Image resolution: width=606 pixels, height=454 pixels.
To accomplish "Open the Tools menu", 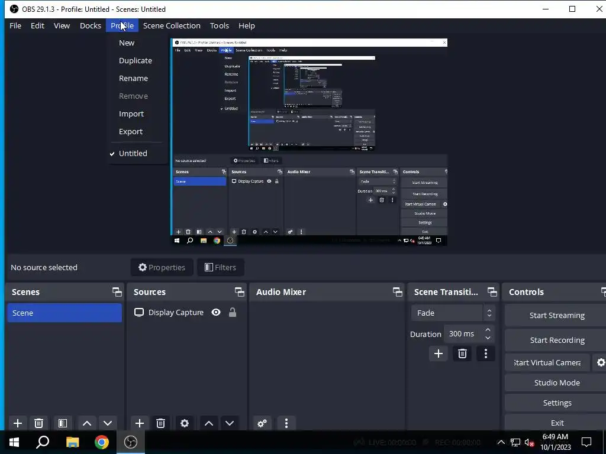I will (220, 25).
